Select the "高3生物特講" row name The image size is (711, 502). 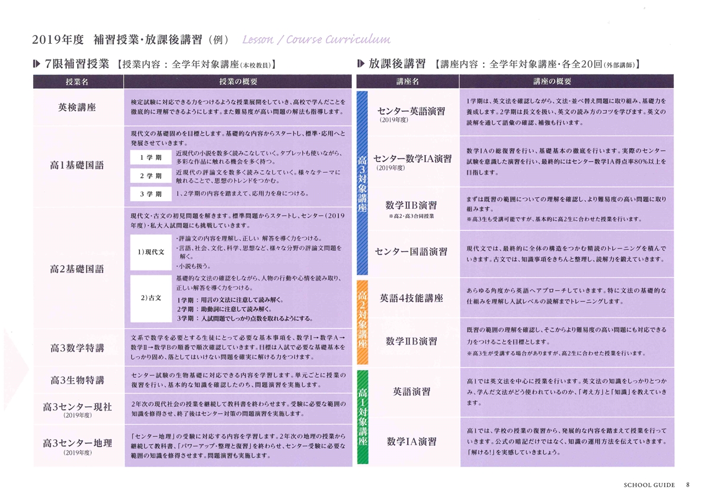77,380
